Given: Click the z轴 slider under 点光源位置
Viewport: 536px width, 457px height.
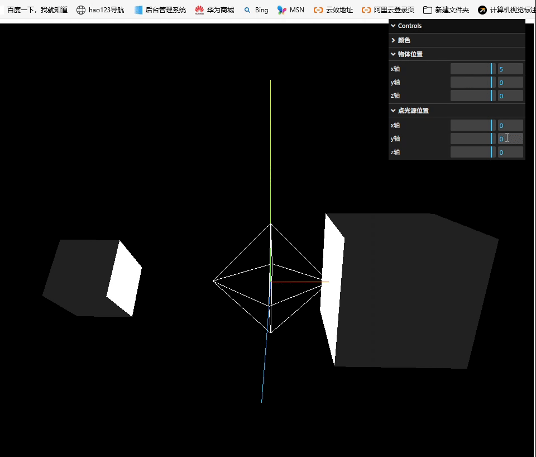Looking at the screenshot, I should click(472, 151).
